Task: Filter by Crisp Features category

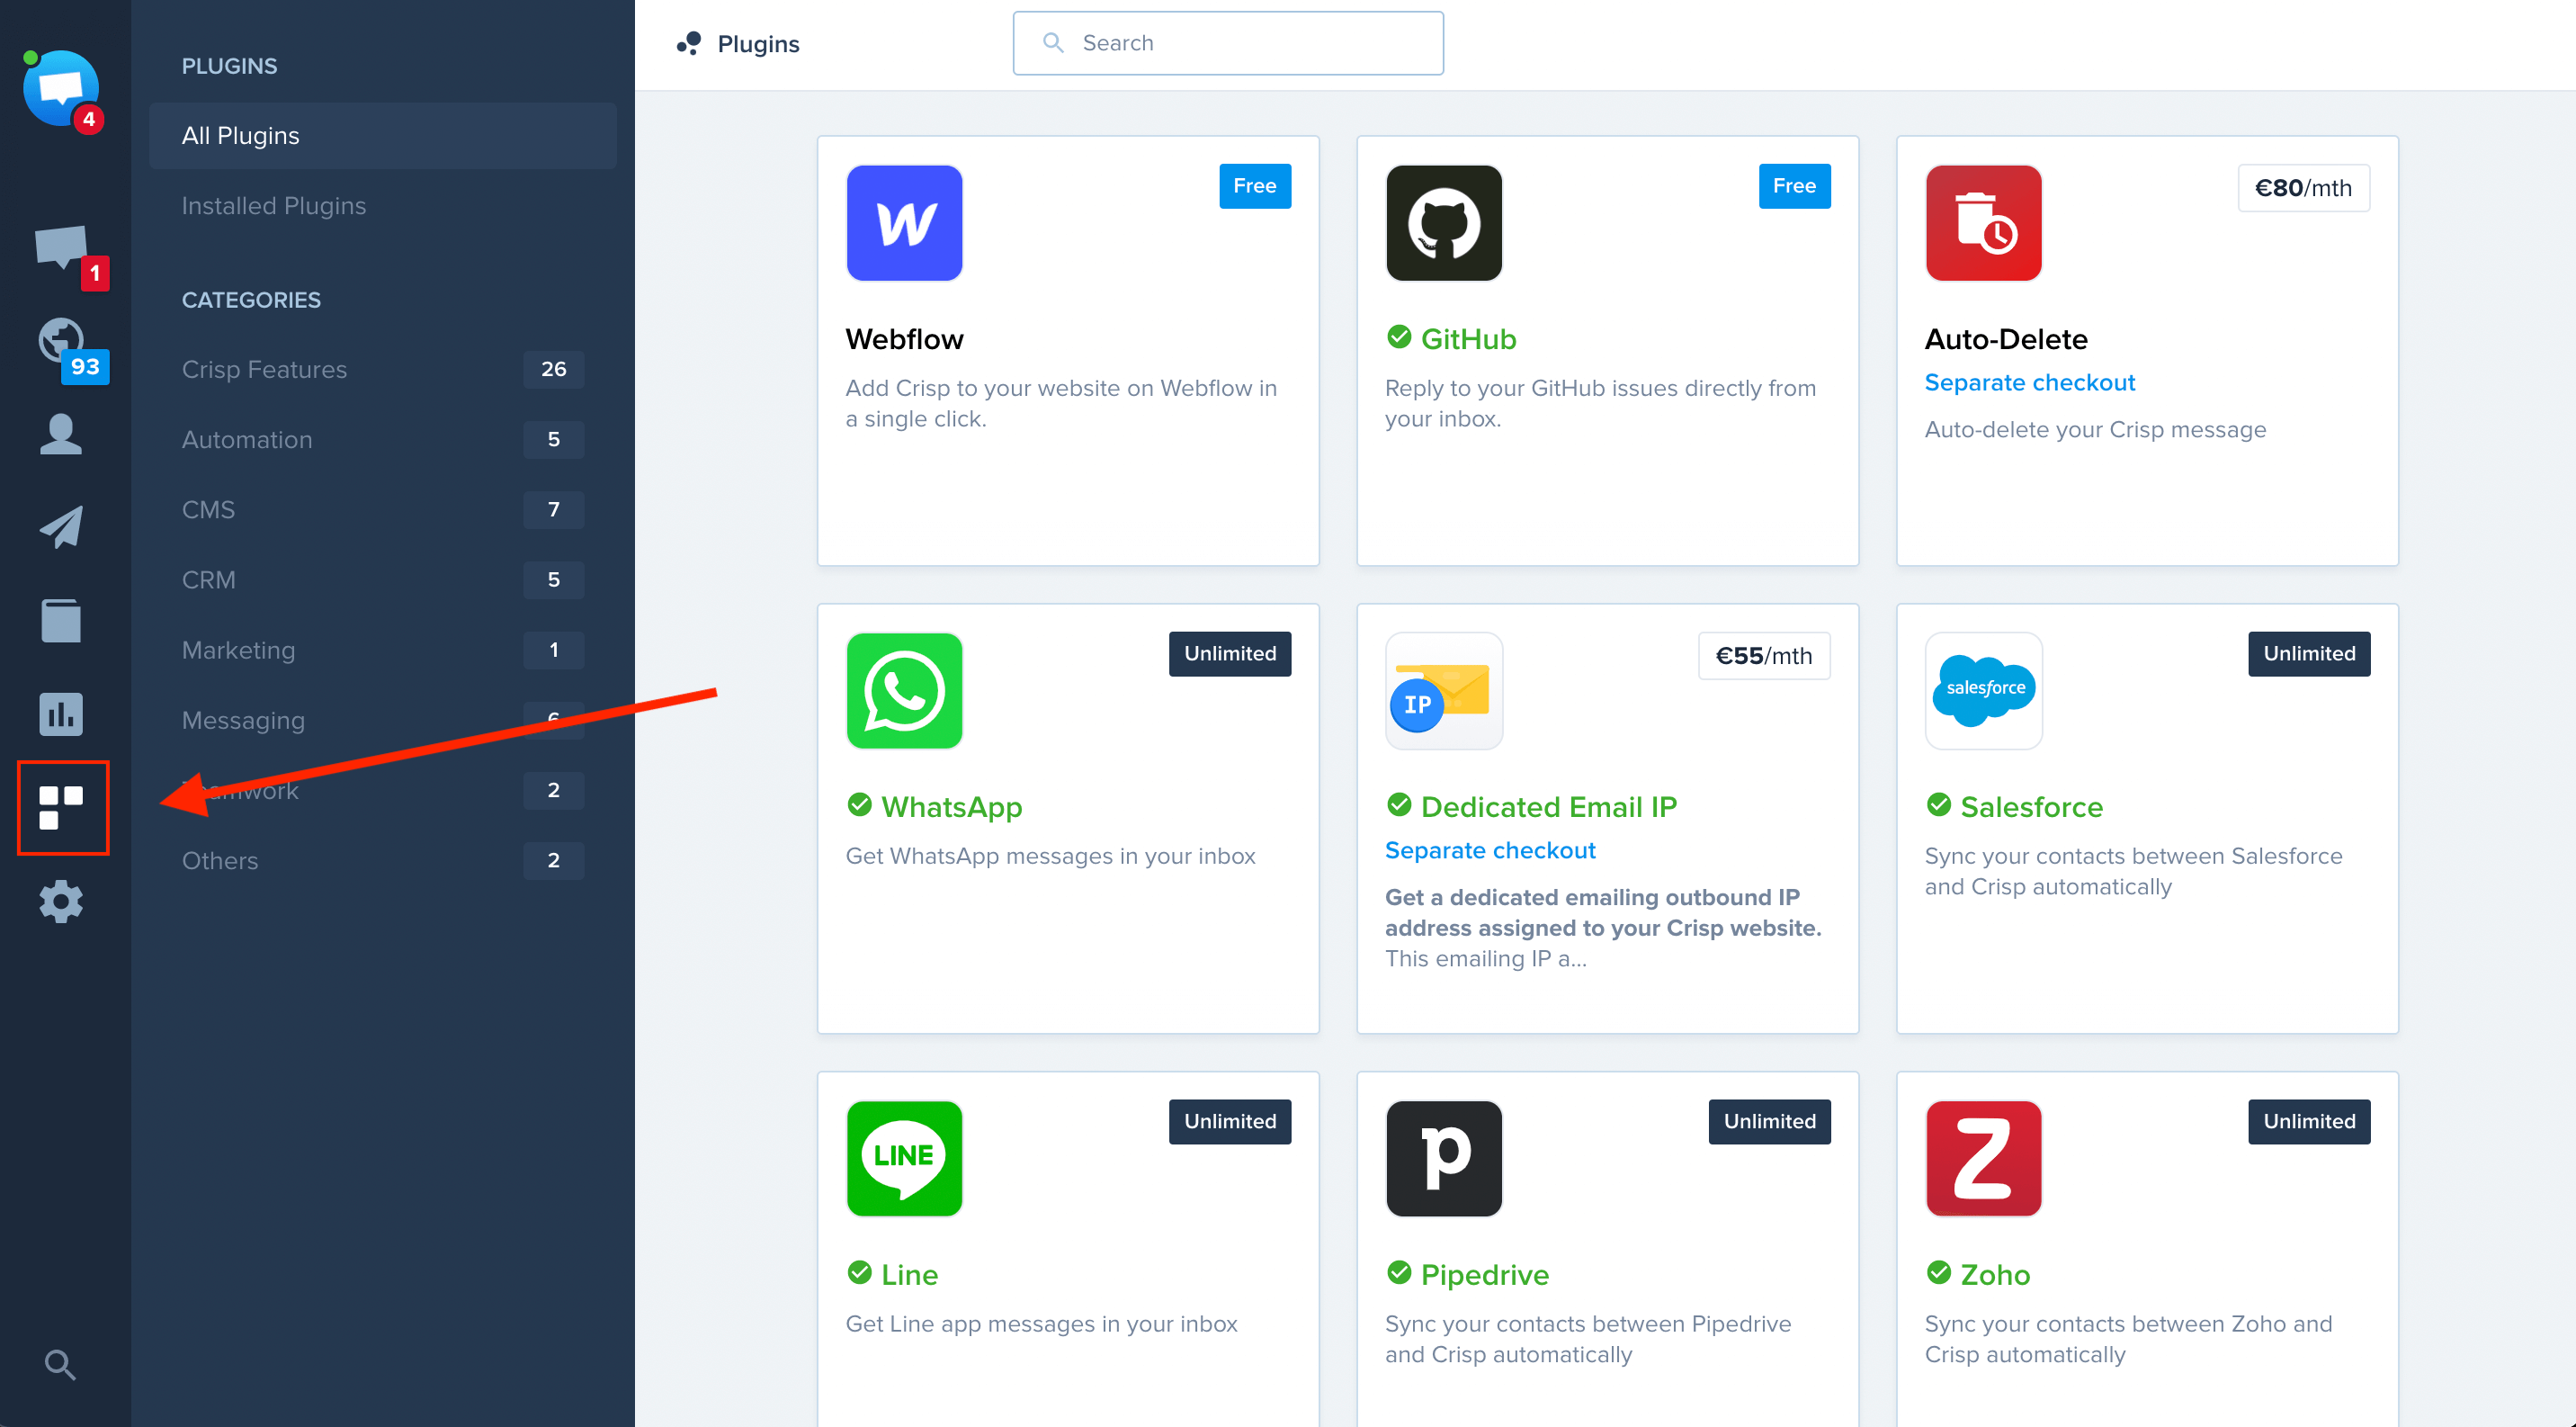Action: pyautogui.click(x=383, y=370)
